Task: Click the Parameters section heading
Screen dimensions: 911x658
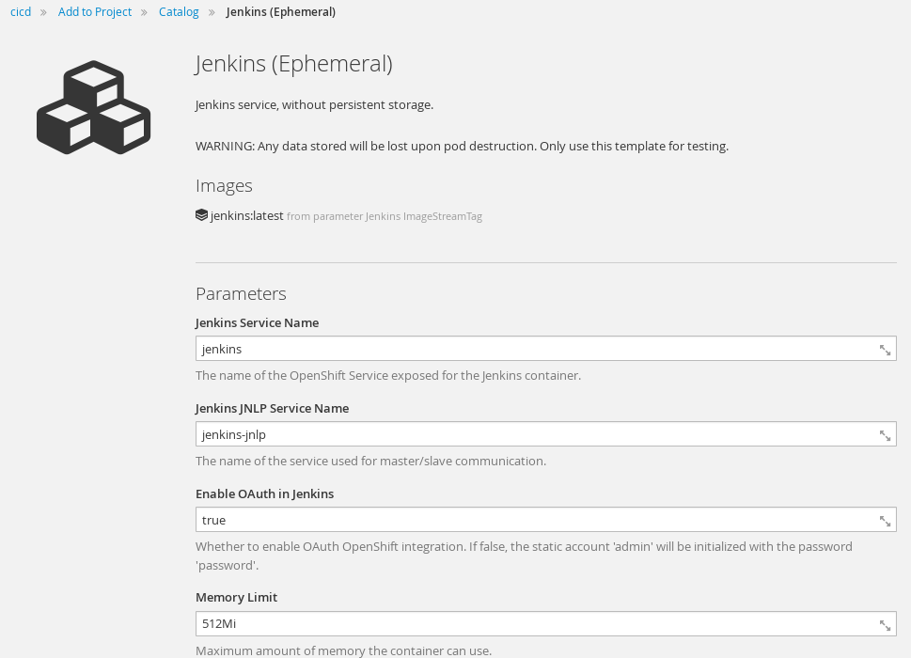Action: tap(241, 293)
